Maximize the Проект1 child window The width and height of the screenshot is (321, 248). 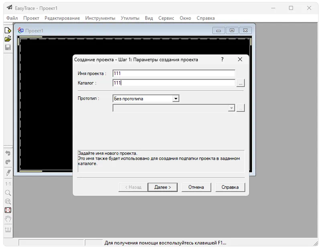(232, 30)
